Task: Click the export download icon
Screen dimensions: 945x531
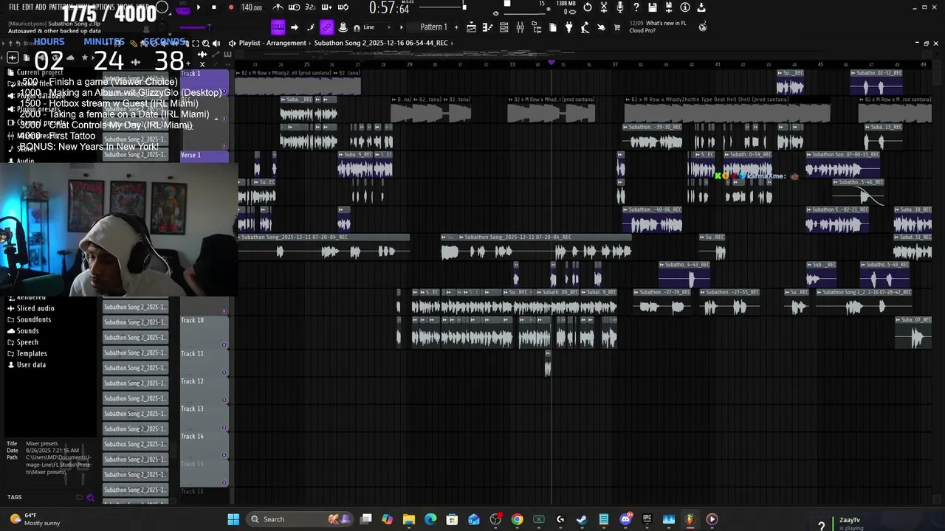Action: click(x=701, y=7)
